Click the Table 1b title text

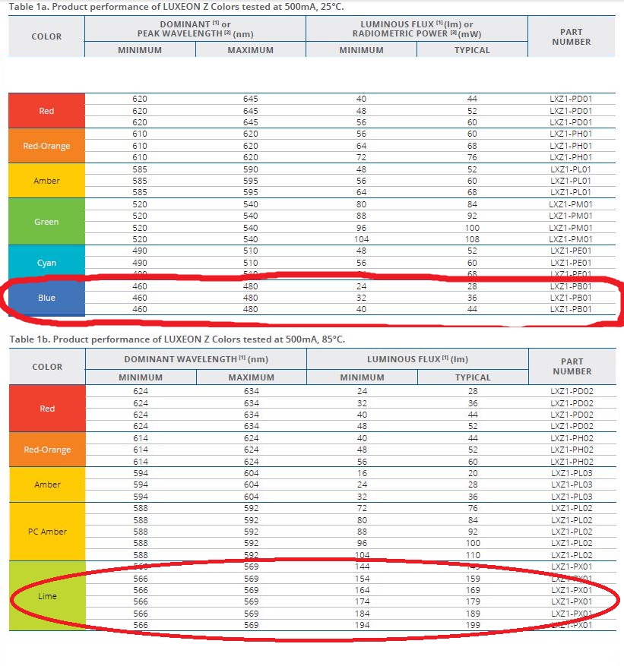(x=176, y=338)
